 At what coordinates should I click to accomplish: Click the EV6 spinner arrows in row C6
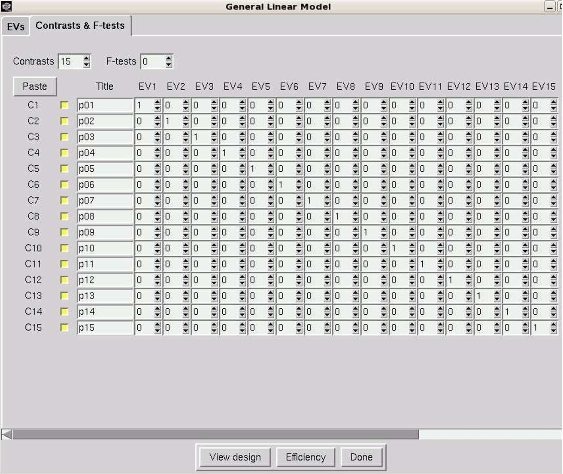(x=299, y=185)
